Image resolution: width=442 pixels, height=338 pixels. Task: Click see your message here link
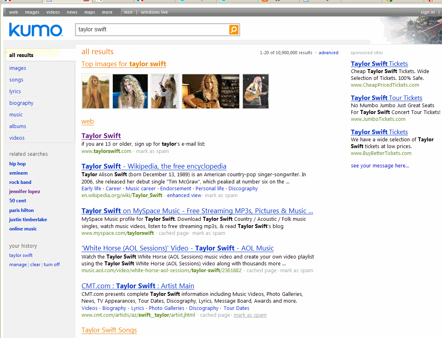coord(380,166)
